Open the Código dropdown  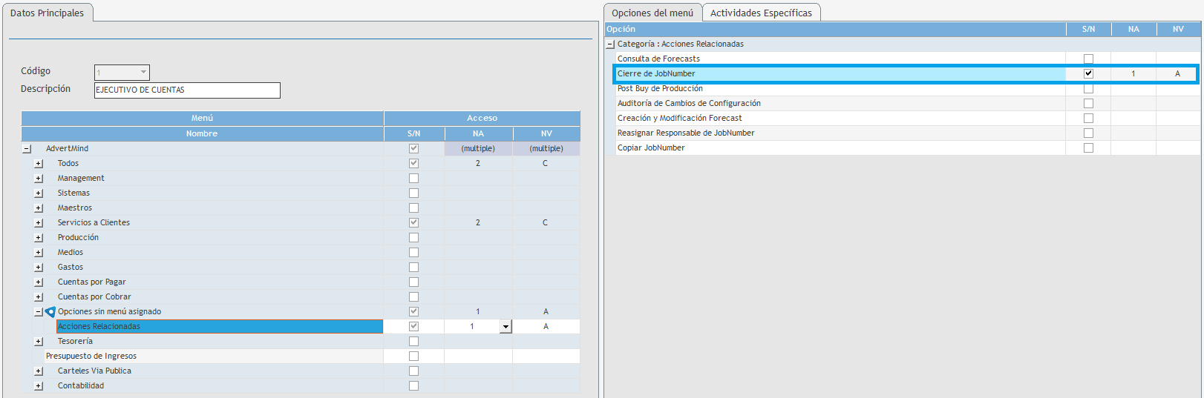[x=143, y=73]
